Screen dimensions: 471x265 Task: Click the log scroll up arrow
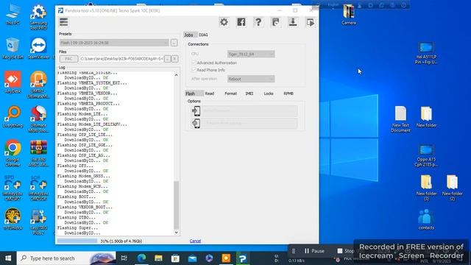click(177, 75)
